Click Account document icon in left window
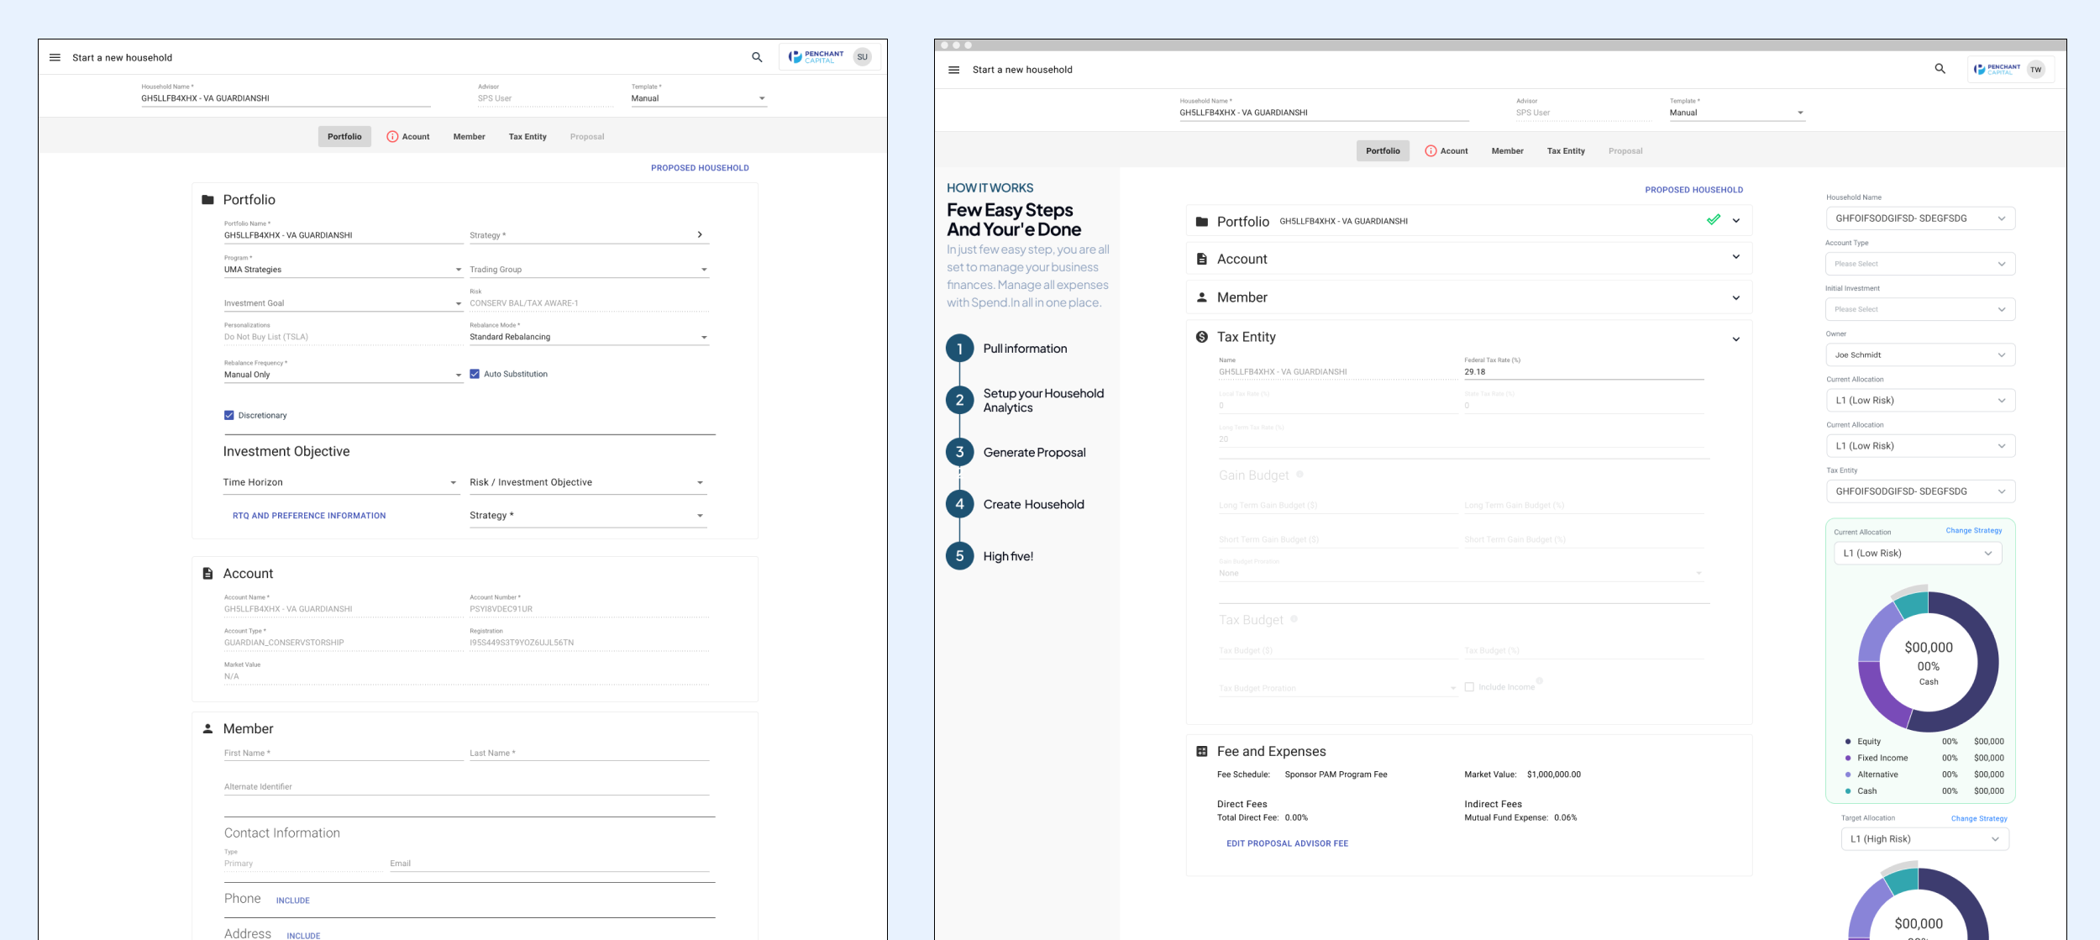The height and width of the screenshot is (940, 2100). pyautogui.click(x=207, y=574)
